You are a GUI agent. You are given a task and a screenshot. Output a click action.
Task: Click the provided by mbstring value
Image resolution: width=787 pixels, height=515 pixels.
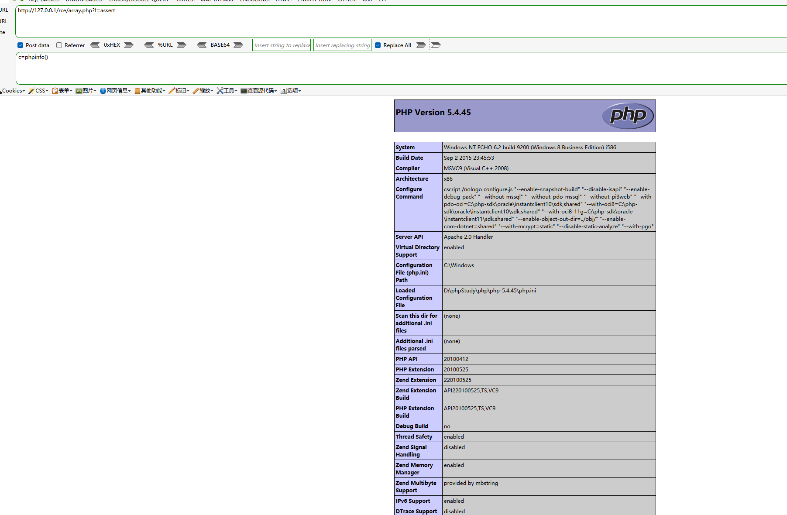471,483
